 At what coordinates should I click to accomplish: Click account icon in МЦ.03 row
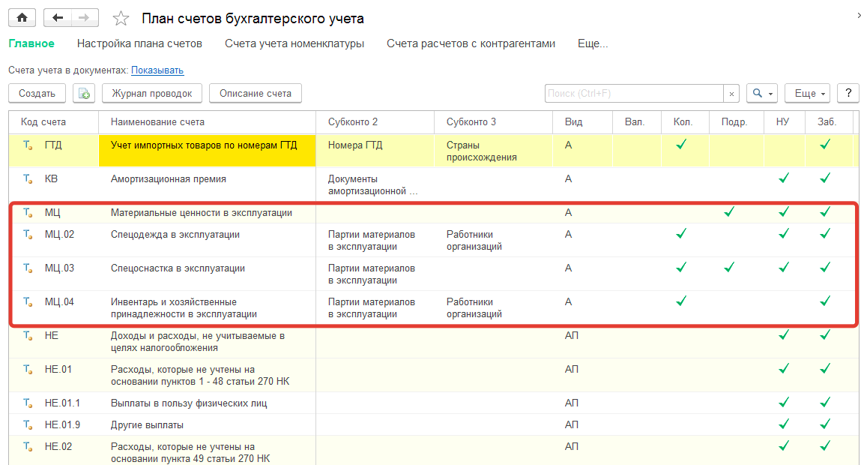pos(28,268)
